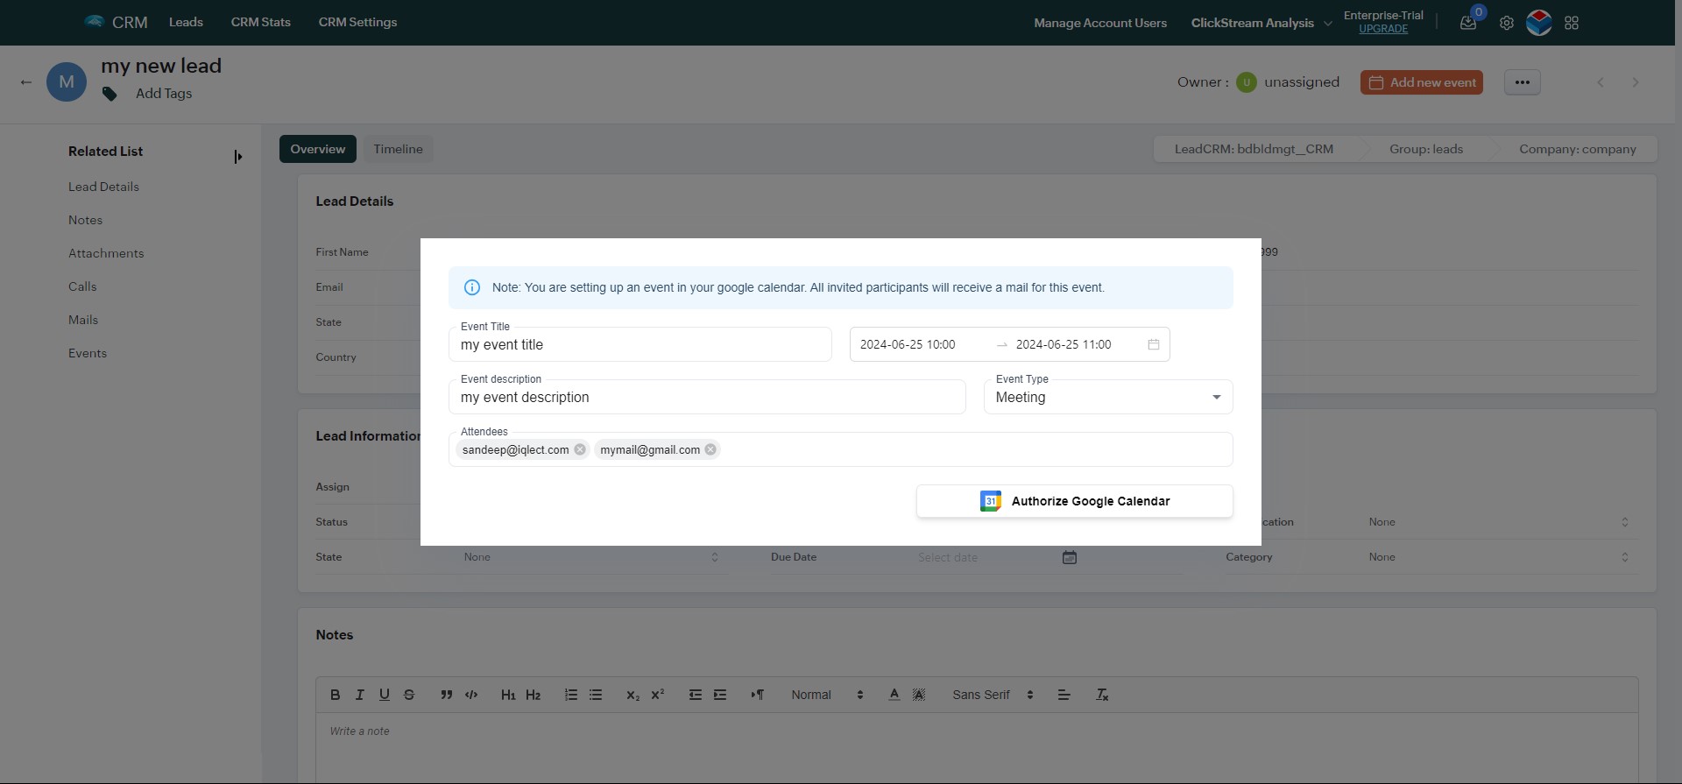1682x784 pixels.
Task: Open the settings gear in header
Action: (x=1506, y=23)
